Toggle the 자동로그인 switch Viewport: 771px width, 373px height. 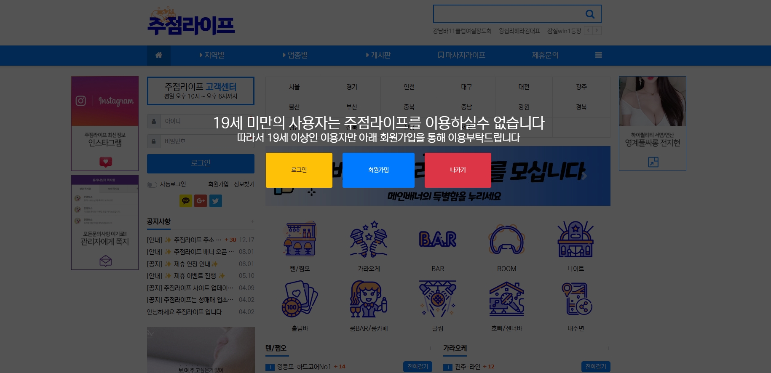152,185
